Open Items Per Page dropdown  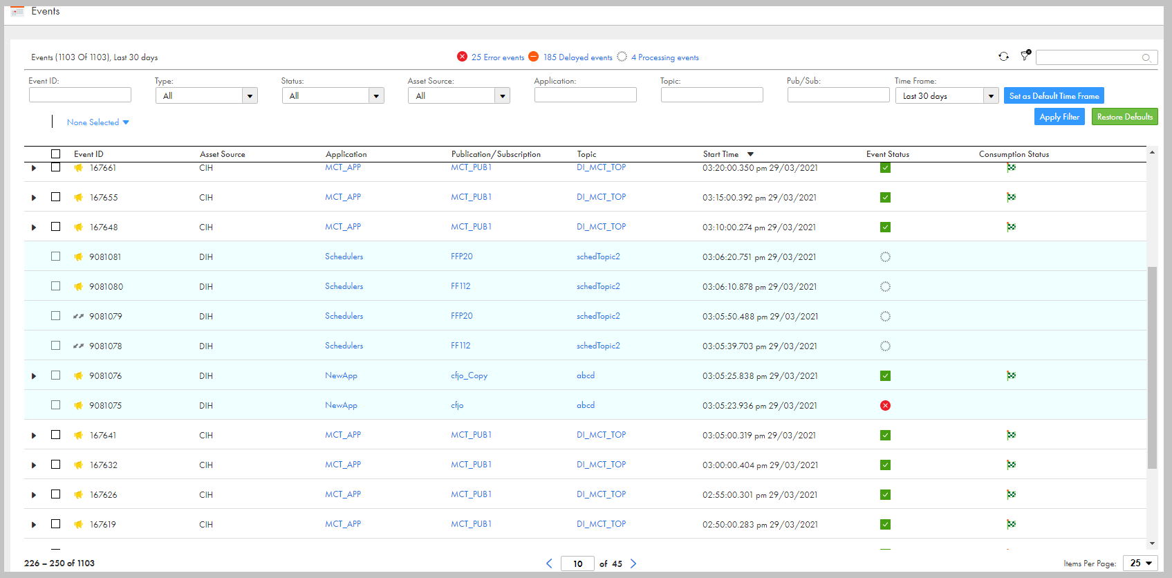[1141, 563]
